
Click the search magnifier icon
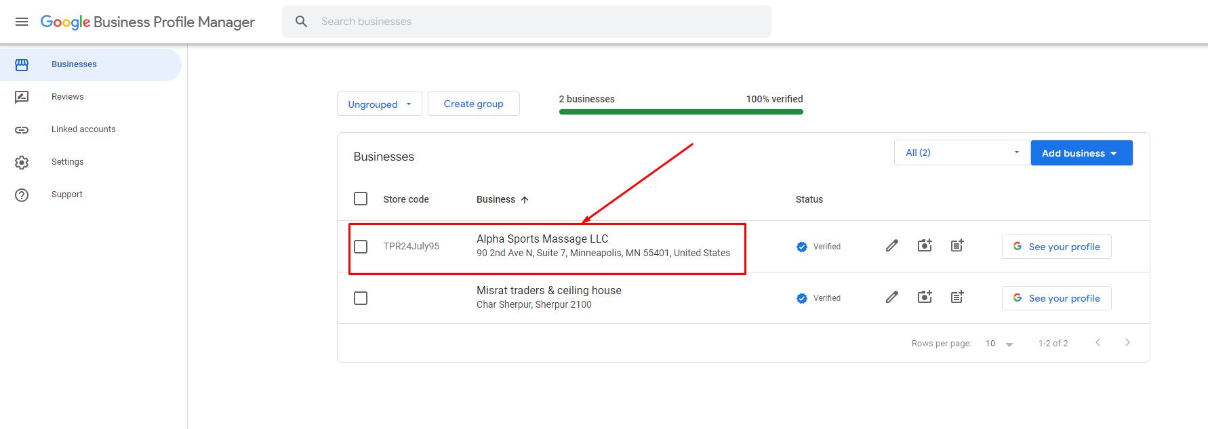(302, 22)
